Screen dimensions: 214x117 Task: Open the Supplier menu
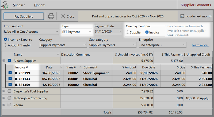click(19, 5)
